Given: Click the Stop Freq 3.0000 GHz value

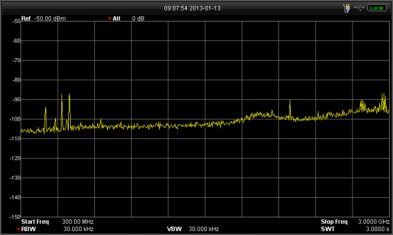Looking at the screenshot, I should 374,222.
